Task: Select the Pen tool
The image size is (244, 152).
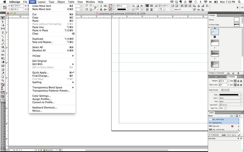Action: click(3, 40)
